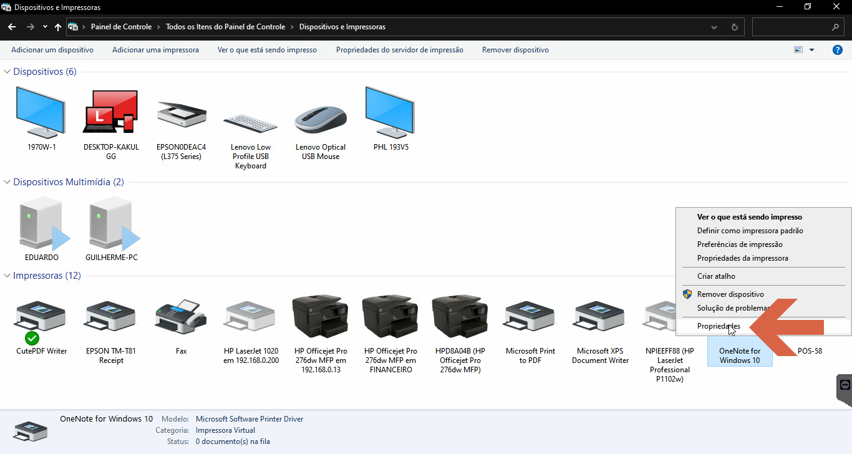Click the Back navigation arrow
This screenshot has width=852, height=454.
(12, 27)
